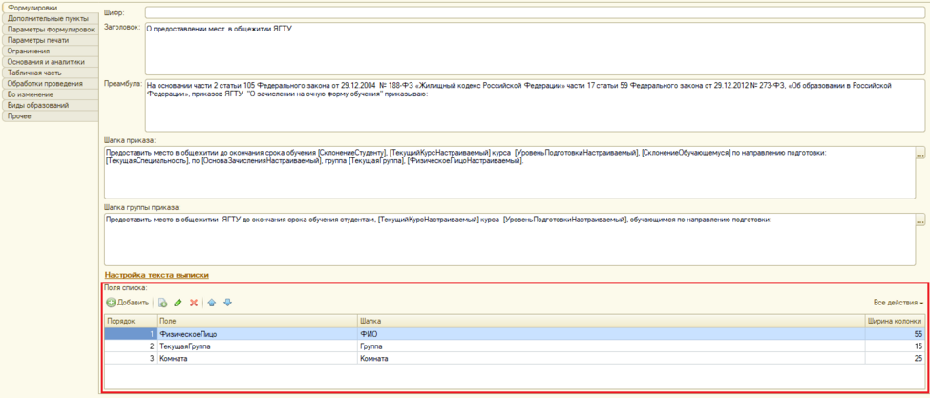The image size is (930, 398).
Task: Click into the Преамбула text area
Action: (x=535, y=105)
